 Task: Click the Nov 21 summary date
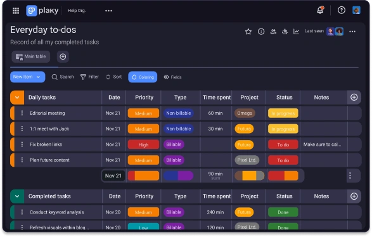point(113,176)
